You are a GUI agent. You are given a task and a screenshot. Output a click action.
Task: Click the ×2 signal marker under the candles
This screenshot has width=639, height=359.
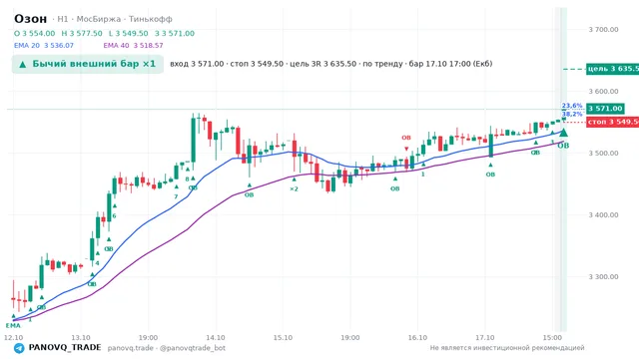[x=294, y=188]
